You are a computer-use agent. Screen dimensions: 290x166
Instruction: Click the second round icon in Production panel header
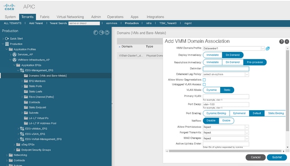101,32
